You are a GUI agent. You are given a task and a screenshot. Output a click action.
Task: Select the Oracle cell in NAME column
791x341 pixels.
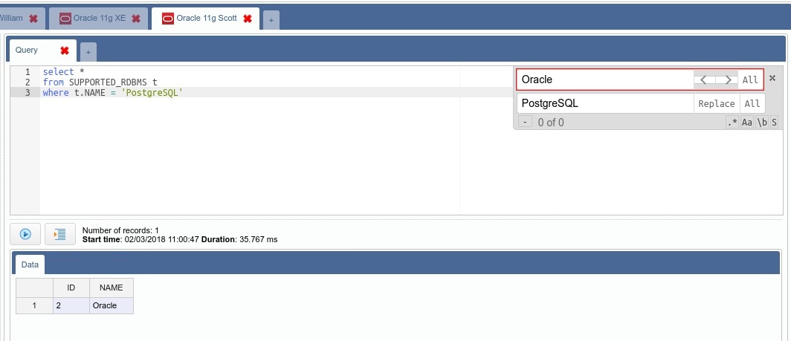click(x=111, y=305)
